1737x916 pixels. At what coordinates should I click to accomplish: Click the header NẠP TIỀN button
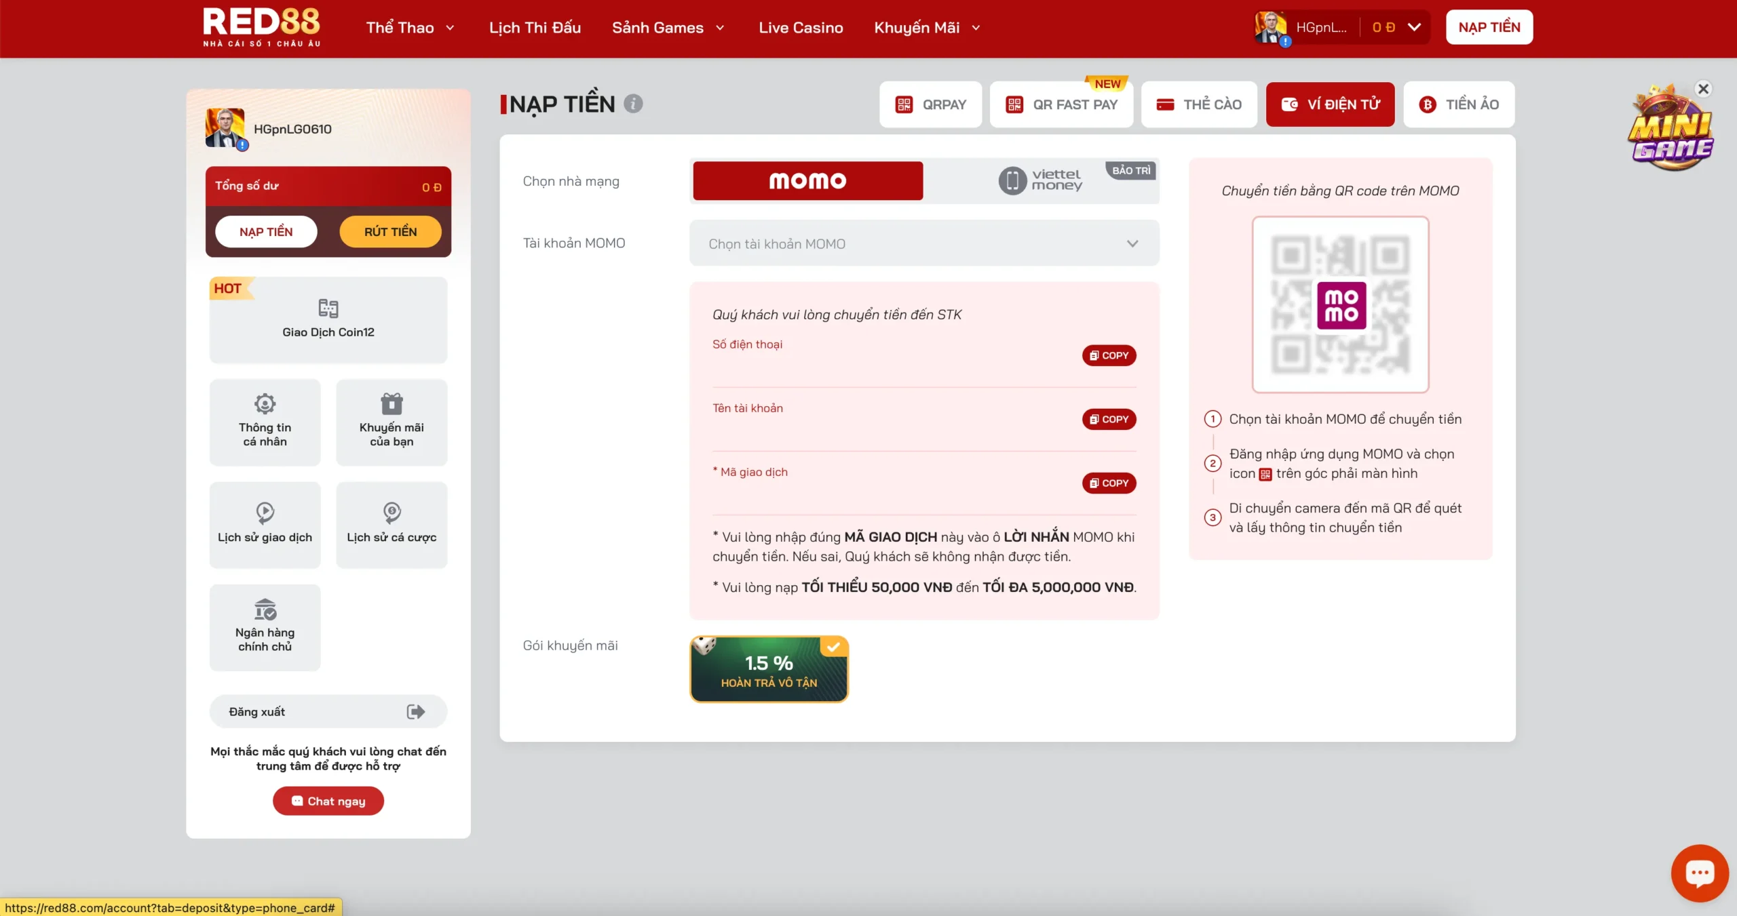coord(1489,27)
